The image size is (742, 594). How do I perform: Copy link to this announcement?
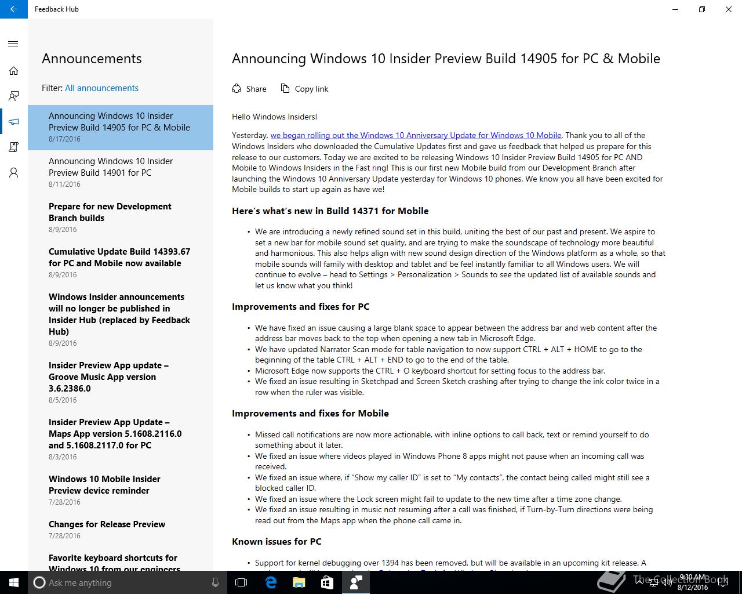tap(304, 89)
